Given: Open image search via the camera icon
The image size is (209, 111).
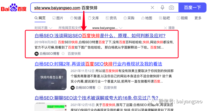Looking at the screenshot, I should tap(171, 8).
